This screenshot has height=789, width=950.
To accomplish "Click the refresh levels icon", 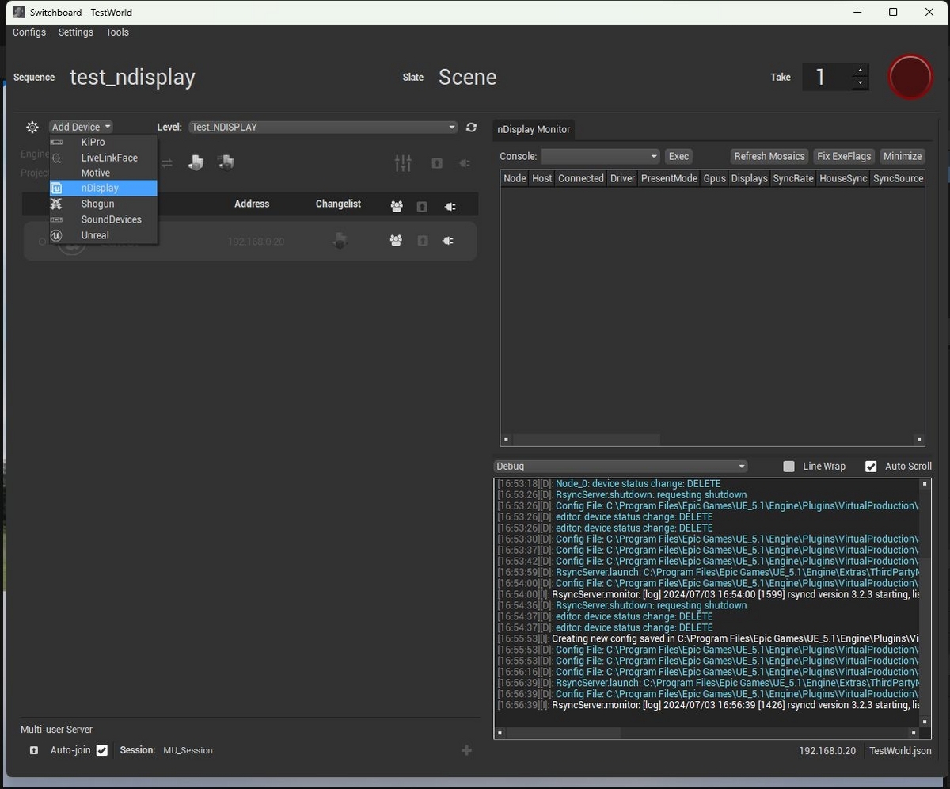I will [x=471, y=127].
